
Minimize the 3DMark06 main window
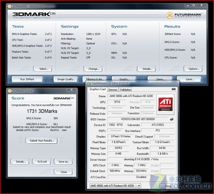click(188, 6)
